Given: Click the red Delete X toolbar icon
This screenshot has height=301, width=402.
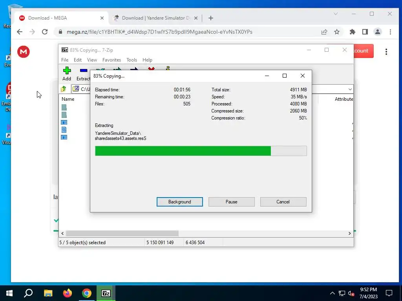Looking at the screenshot, I should [x=151, y=68].
